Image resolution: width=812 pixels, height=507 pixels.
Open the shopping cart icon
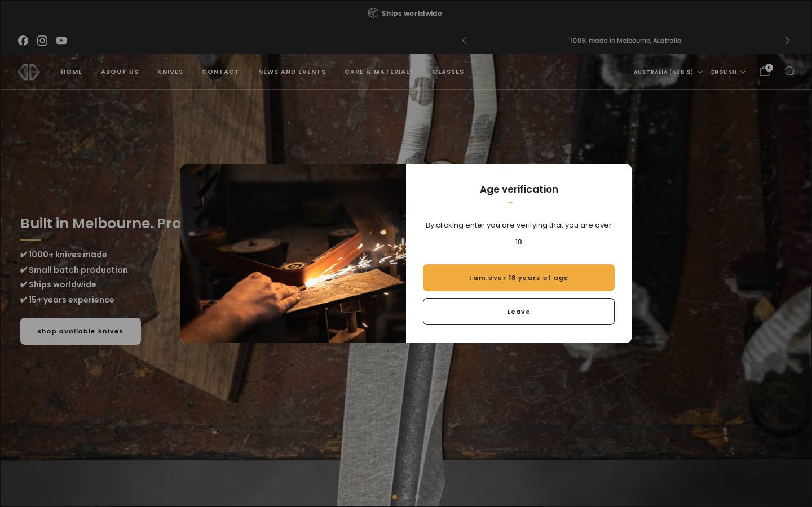pos(765,71)
